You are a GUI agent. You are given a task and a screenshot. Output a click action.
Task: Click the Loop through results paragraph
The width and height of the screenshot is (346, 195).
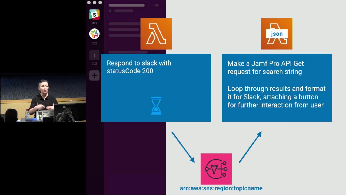click(x=277, y=97)
